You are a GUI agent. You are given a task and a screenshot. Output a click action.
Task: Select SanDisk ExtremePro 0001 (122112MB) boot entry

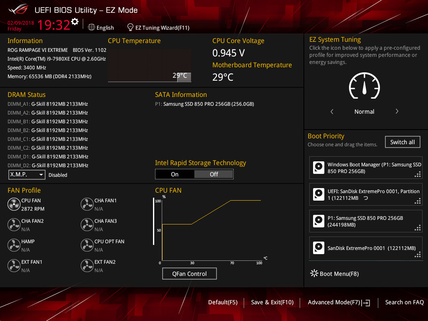366,248
